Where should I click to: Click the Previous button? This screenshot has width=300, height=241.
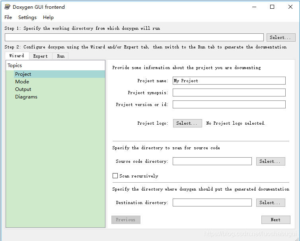[126, 220]
